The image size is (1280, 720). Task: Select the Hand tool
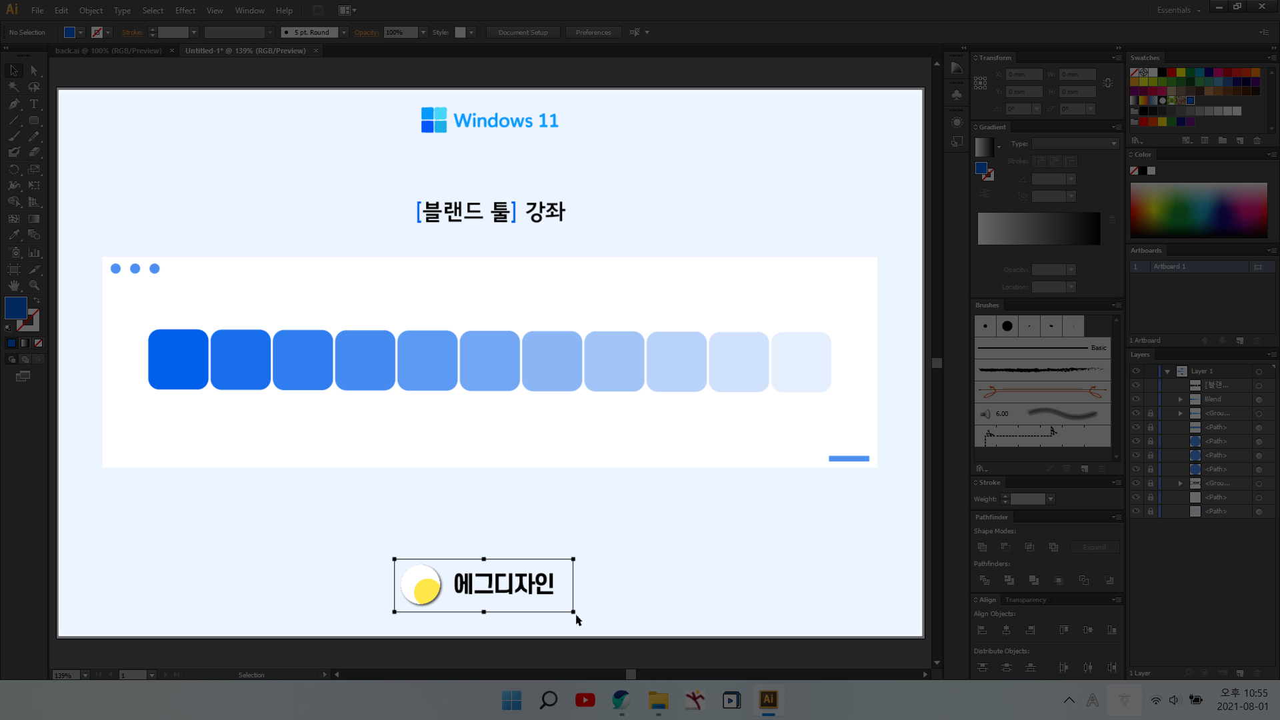click(x=14, y=285)
